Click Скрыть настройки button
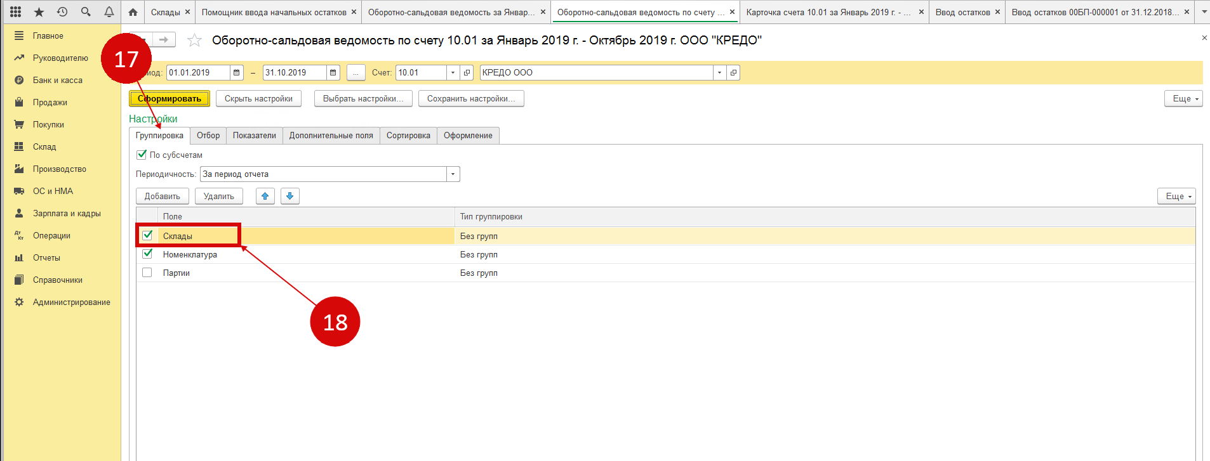 (x=258, y=99)
